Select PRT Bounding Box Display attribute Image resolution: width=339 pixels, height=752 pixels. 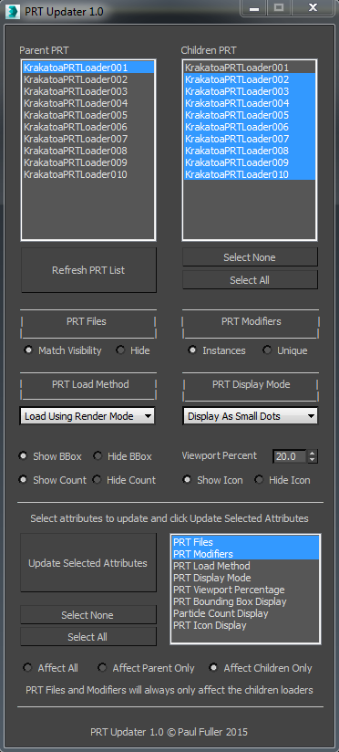(x=245, y=601)
